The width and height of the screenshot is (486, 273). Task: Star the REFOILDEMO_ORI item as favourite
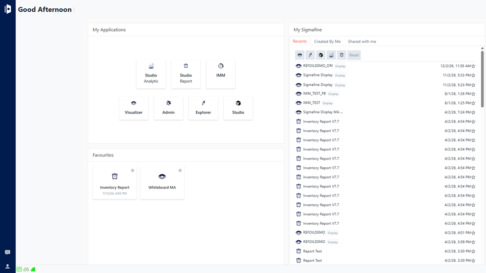[x=473, y=66]
